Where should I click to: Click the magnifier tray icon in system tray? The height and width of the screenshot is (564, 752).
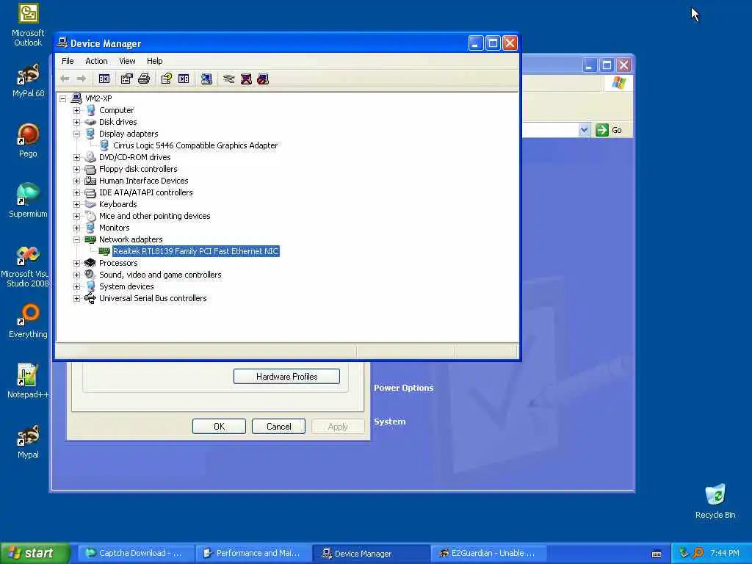(698, 553)
